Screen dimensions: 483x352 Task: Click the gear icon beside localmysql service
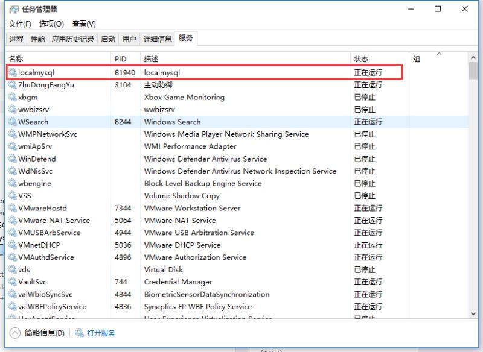(x=13, y=72)
